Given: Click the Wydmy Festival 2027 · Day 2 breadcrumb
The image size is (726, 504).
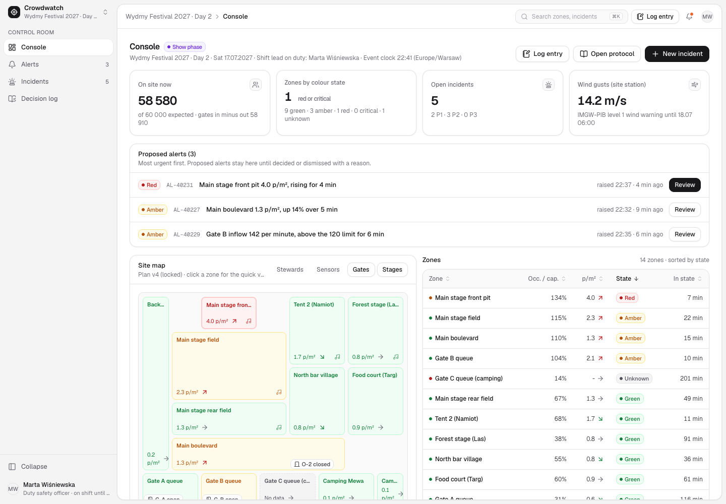Looking at the screenshot, I should (168, 17).
